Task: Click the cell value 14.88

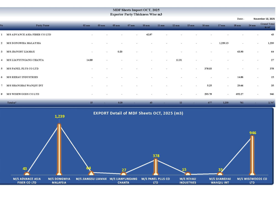Action: [x=89, y=60]
